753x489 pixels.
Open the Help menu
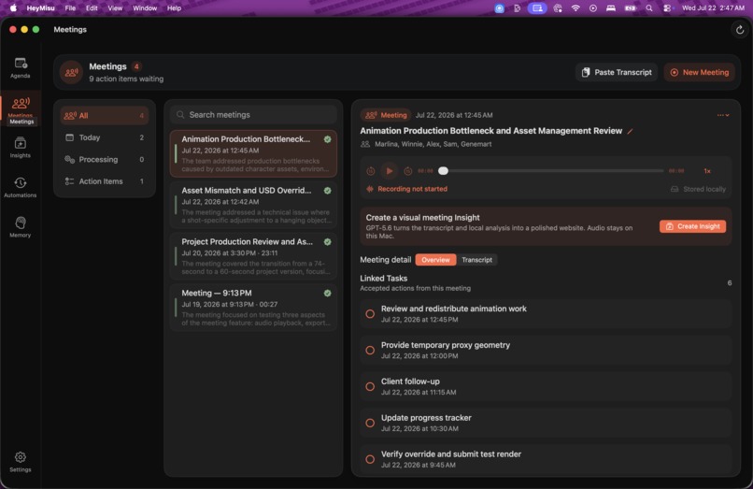pyautogui.click(x=174, y=8)
